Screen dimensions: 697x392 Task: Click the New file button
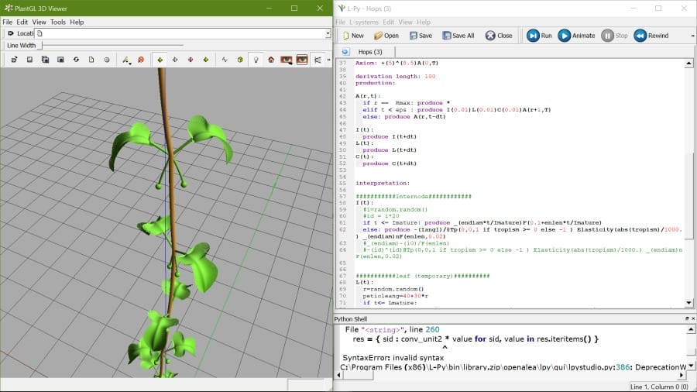pyautogui.click(x=352, y=36)
